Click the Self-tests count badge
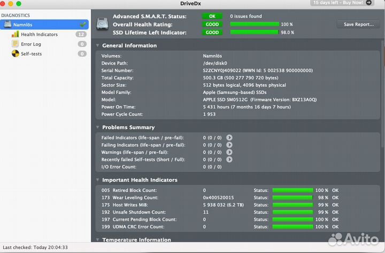Screen dimensions: 385x253 point(82,54)
